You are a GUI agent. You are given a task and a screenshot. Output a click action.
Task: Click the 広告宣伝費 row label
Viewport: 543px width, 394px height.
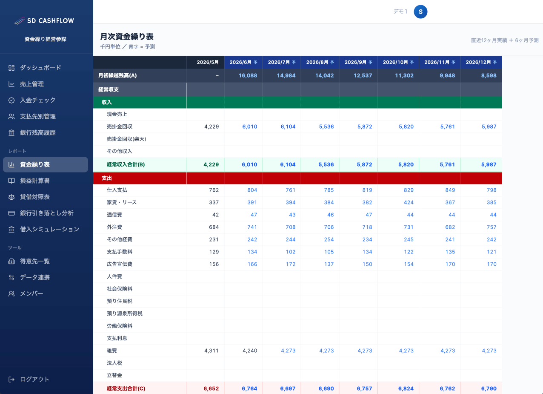[120, 264]
